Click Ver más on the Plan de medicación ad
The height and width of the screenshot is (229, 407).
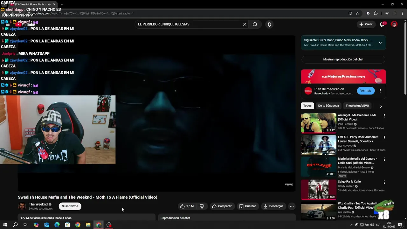(366, 91)
